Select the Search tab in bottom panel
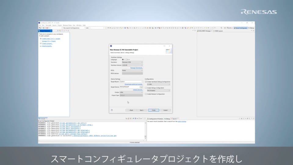The height and width of the screenshot is (165, 293). (x=175, y=119)
